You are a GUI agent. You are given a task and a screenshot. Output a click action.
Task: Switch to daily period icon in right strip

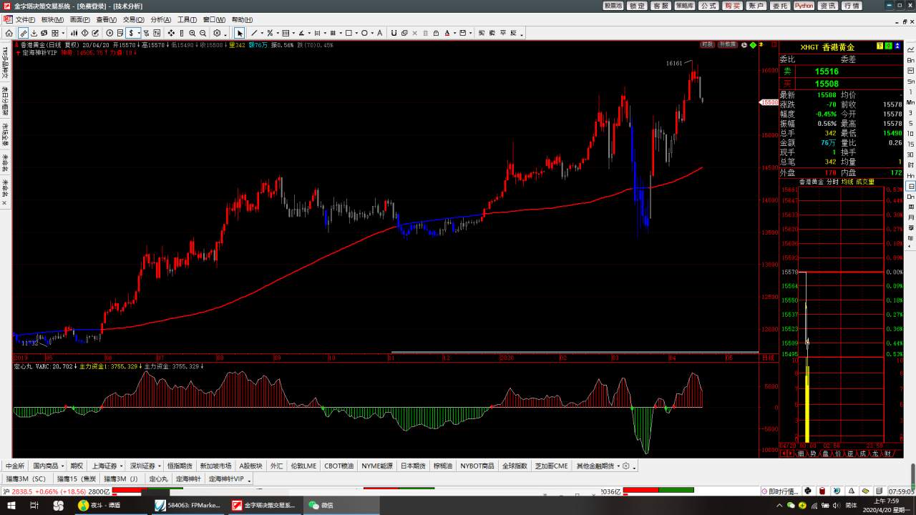[x=910, y=186]
